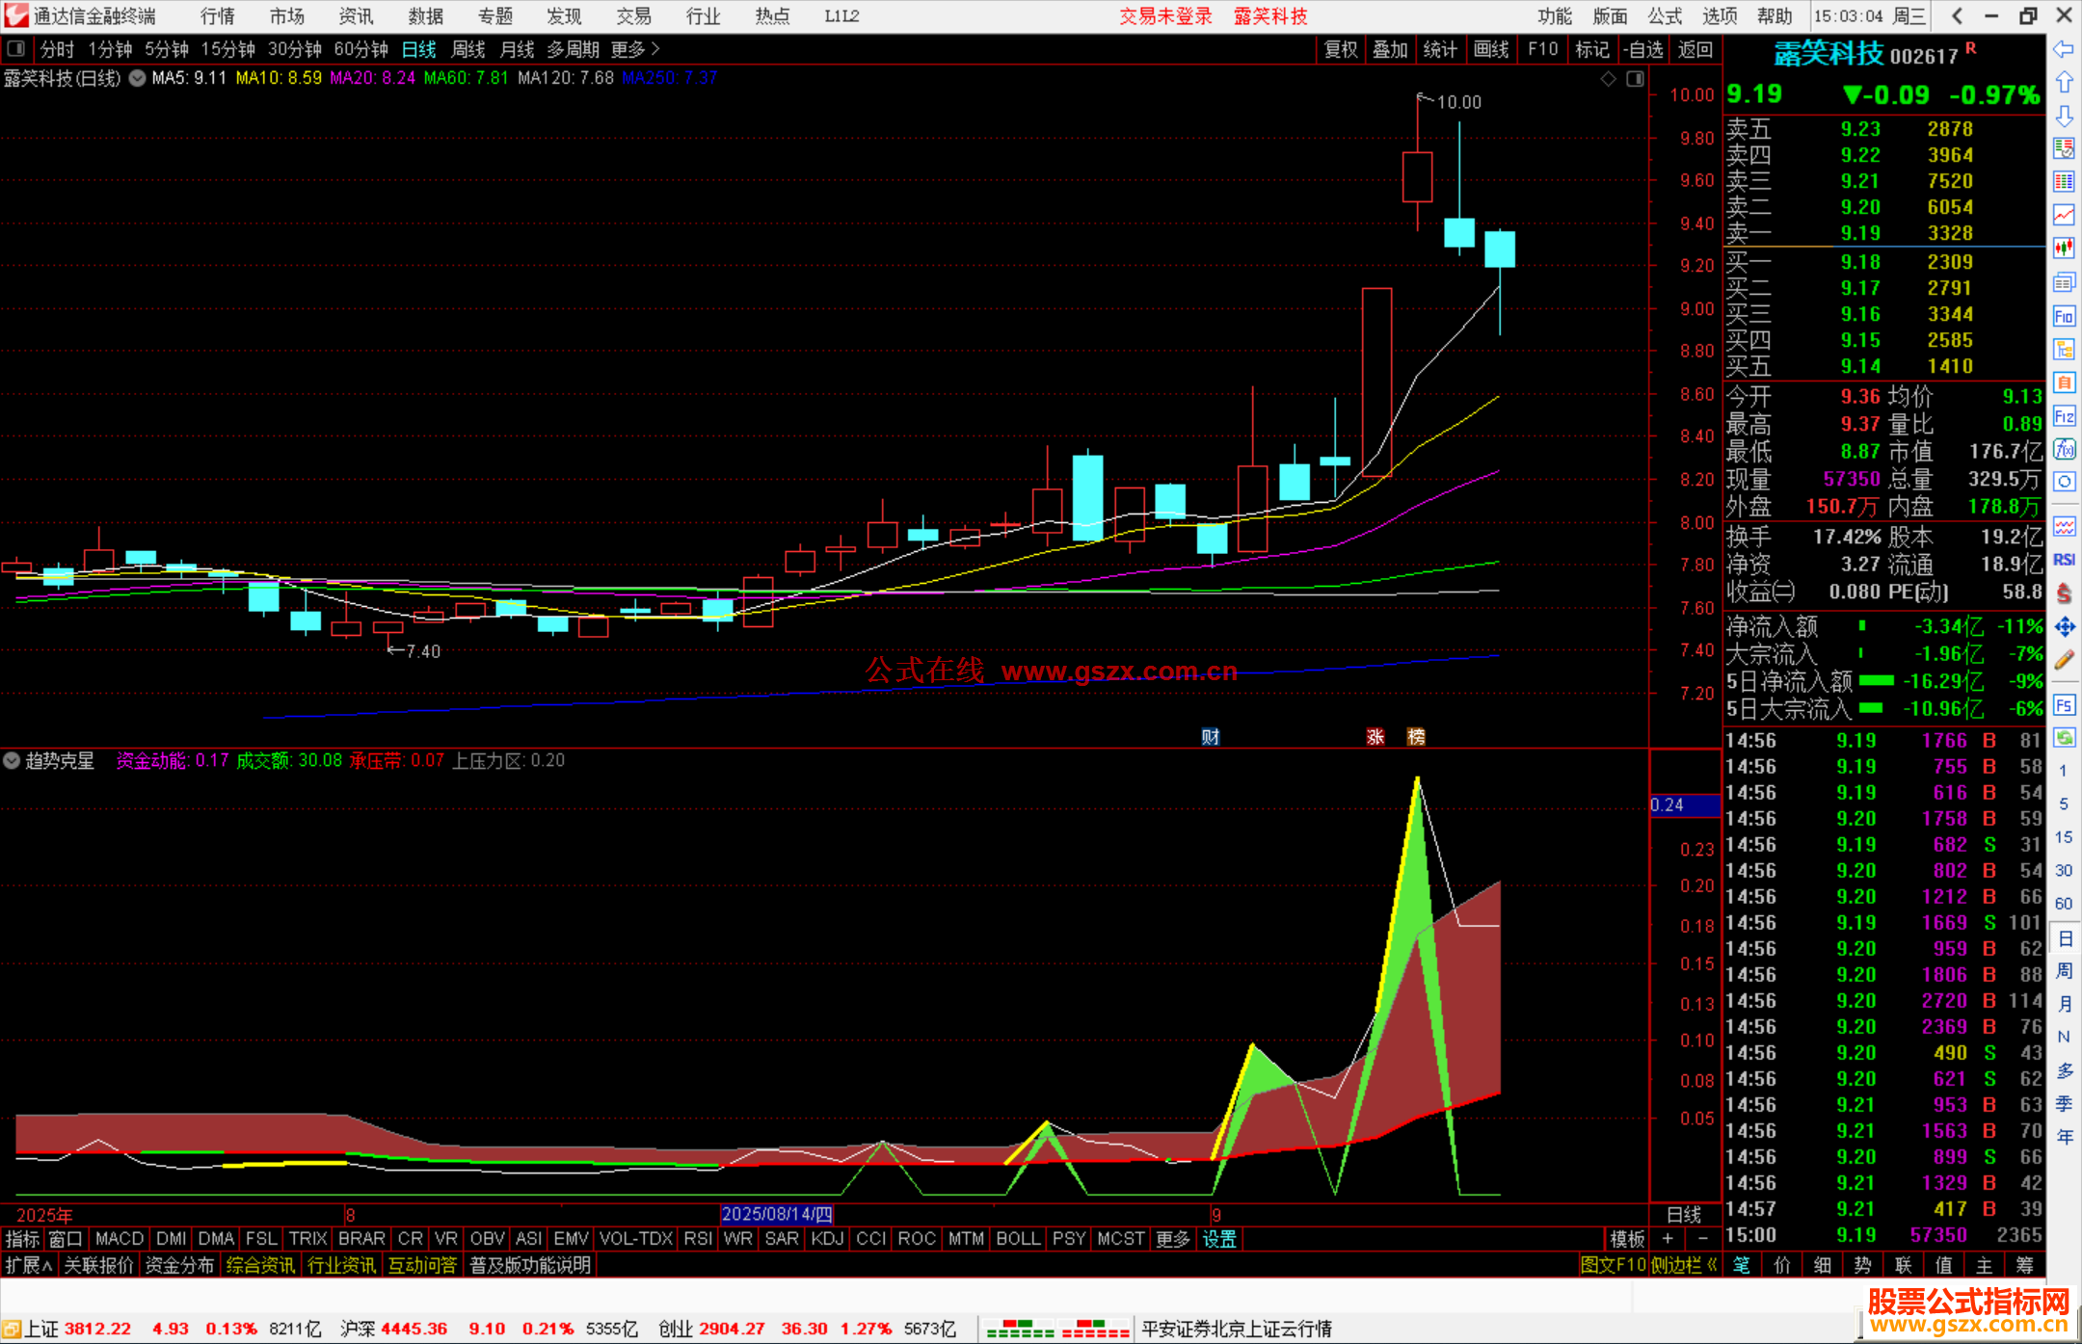Click the 标记 mark toolbar button
This screenshot has height=1344, width=2082.
click(x=1592, y=49)
